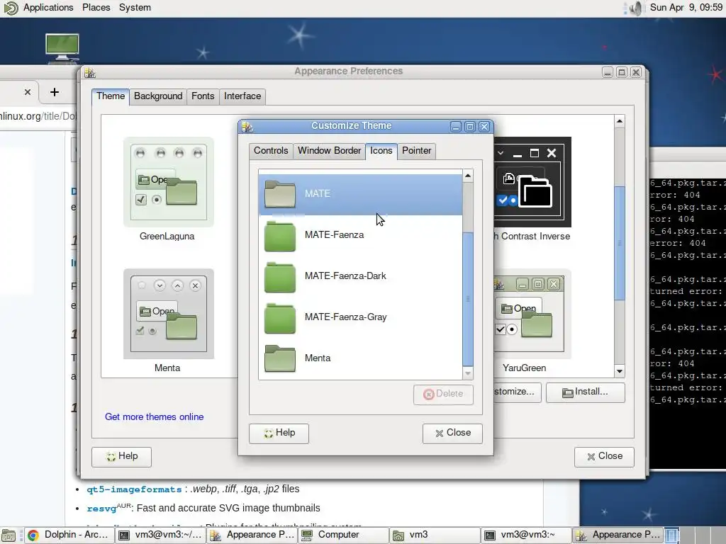Click the MATE label in icon list

318,194
